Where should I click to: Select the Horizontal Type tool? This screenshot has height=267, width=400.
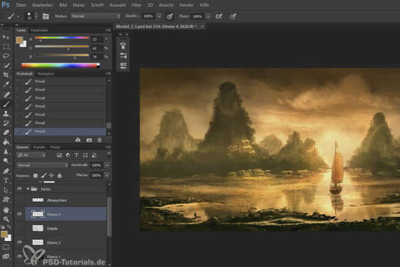pyautogui.click(x=6, y=180)
